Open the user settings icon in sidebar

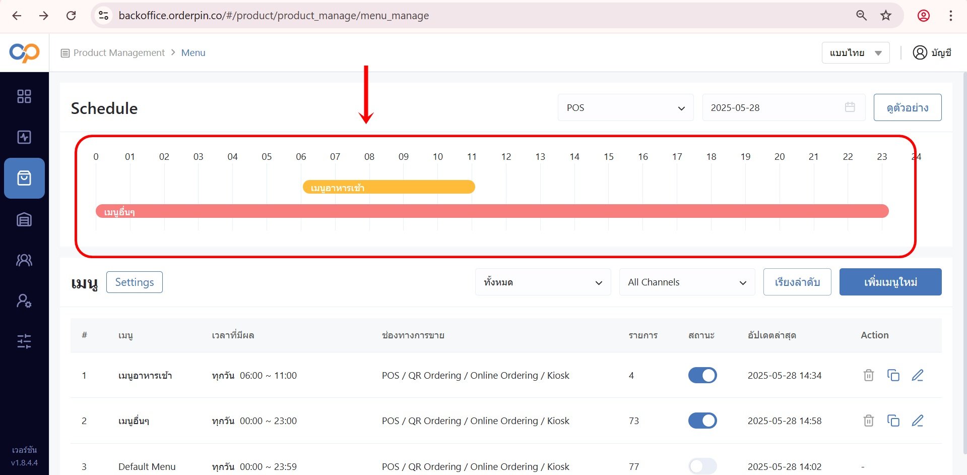click(24, 301)
